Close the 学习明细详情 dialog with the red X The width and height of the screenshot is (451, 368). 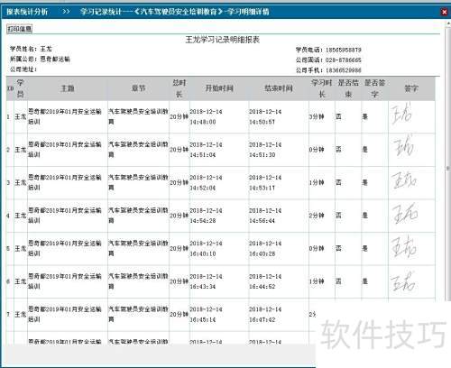(444, 12)
